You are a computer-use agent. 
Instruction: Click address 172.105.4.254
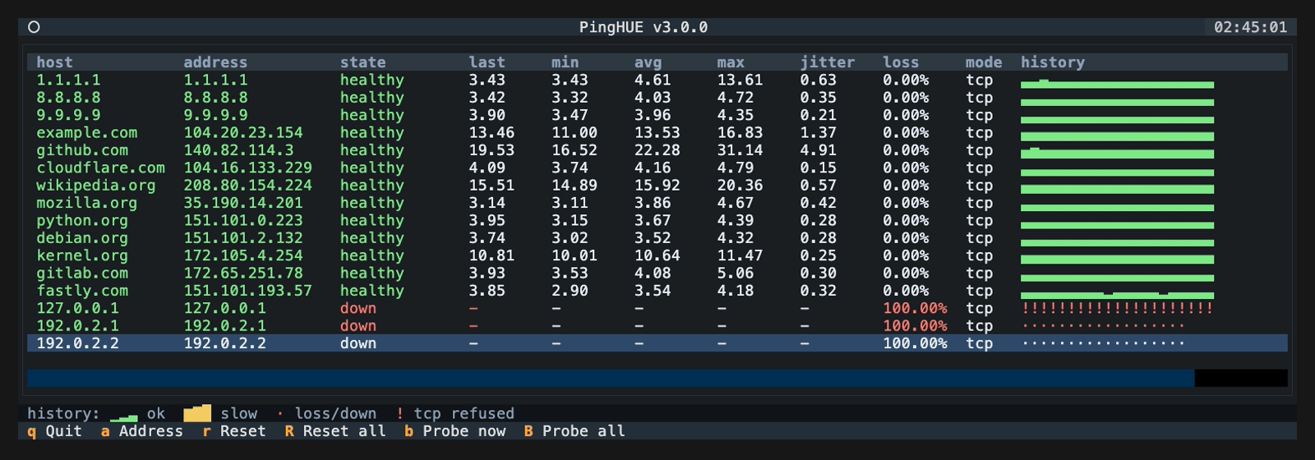243,255
